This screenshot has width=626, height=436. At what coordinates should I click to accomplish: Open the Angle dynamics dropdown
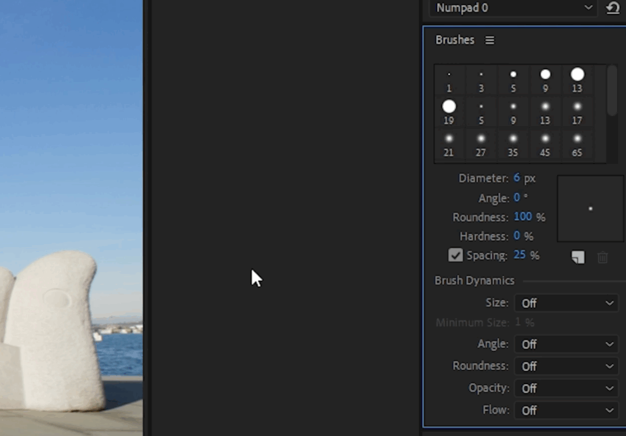566,344
